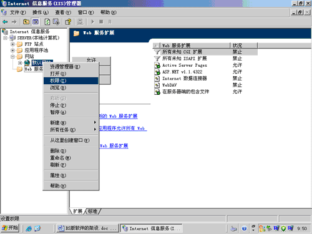
Task: Click the 在服务器端的包含文件 extension icon
Action: click(157, 92)
